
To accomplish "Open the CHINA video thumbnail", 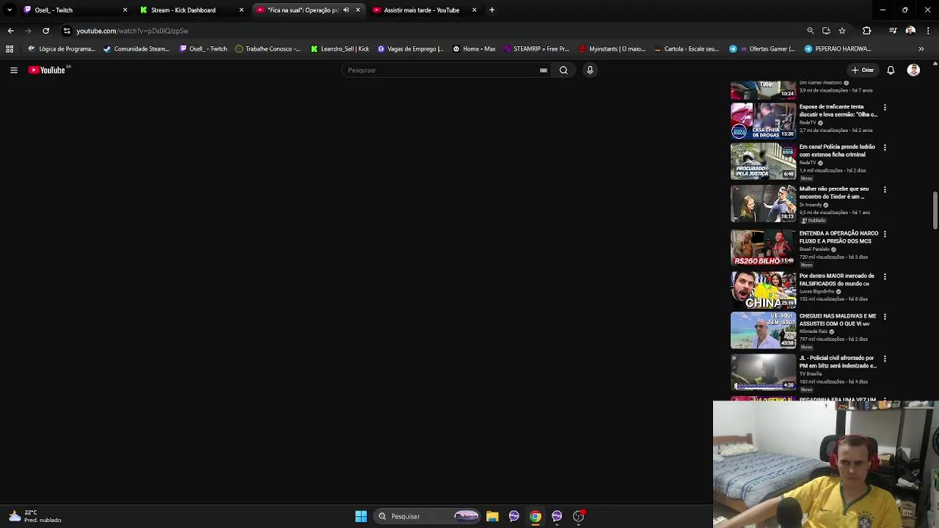I will [x=763, y=290].
